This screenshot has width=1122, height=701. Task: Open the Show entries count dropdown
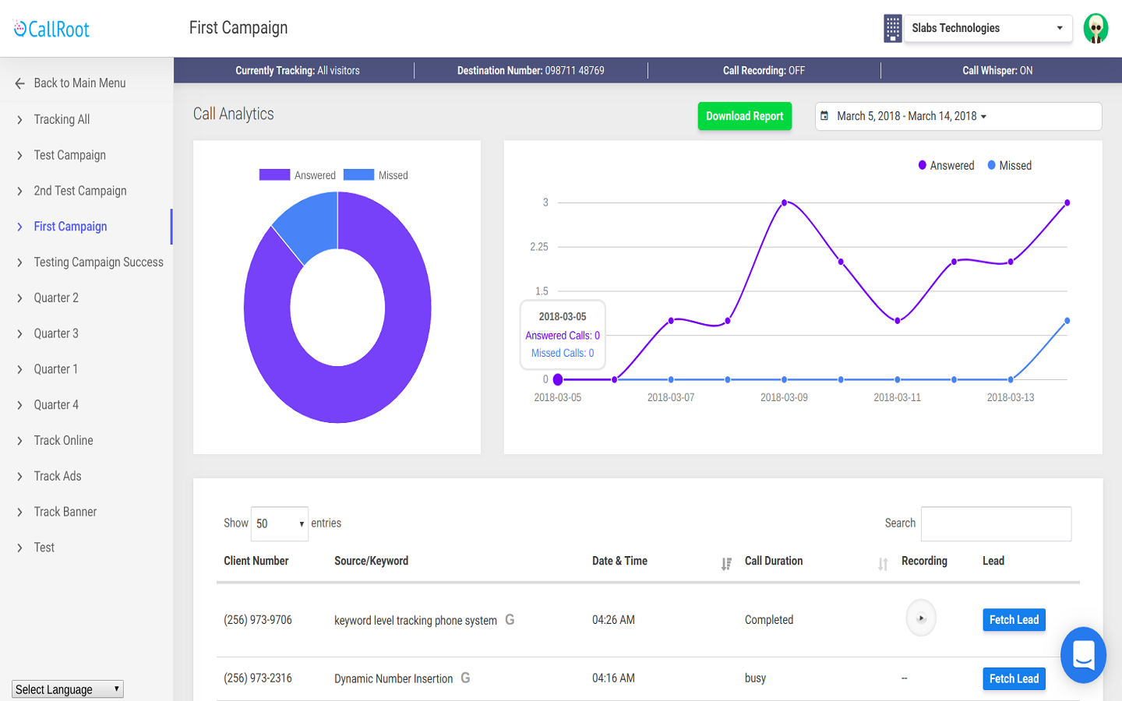click(280, 524)
